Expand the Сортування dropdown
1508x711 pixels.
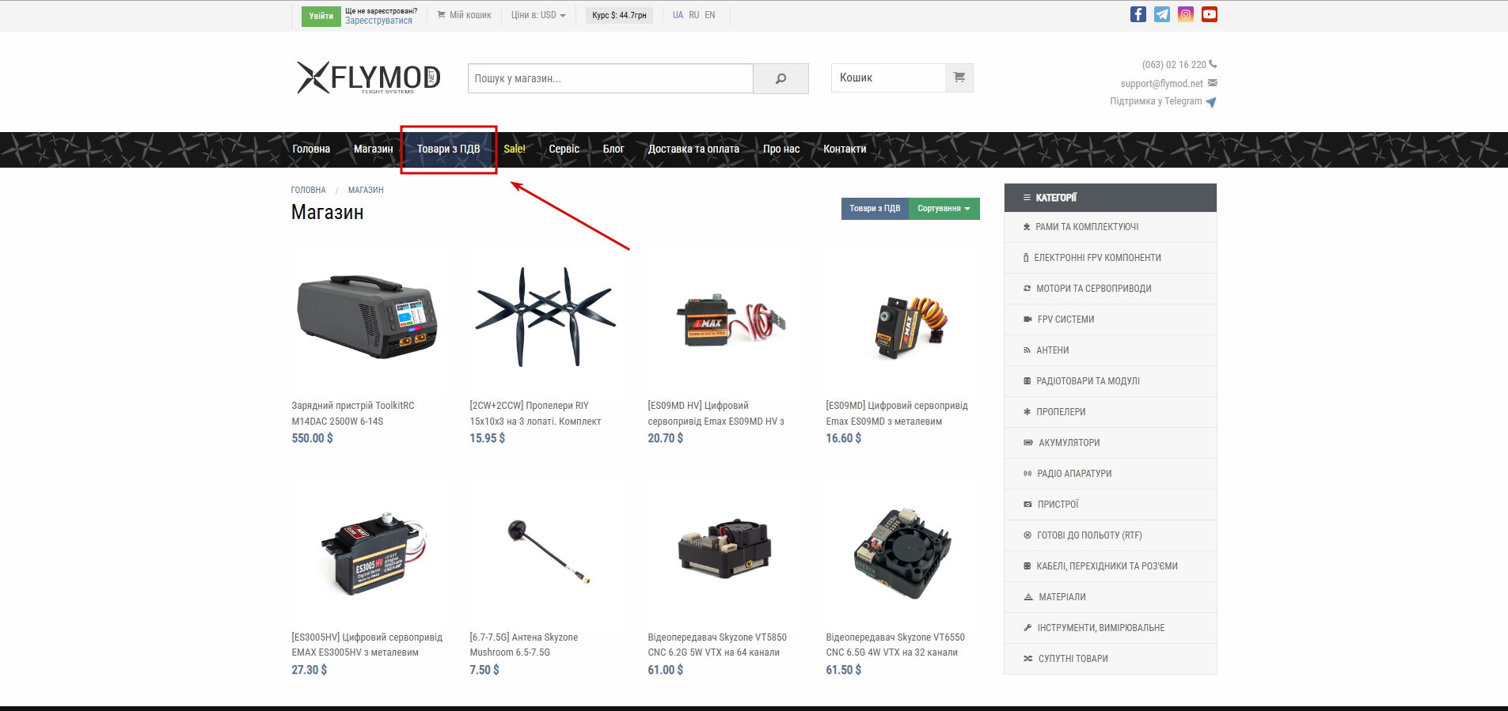click(x=944, y=209)
